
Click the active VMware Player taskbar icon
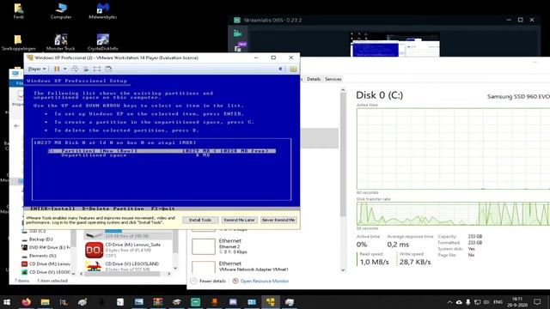coord(271,302)
